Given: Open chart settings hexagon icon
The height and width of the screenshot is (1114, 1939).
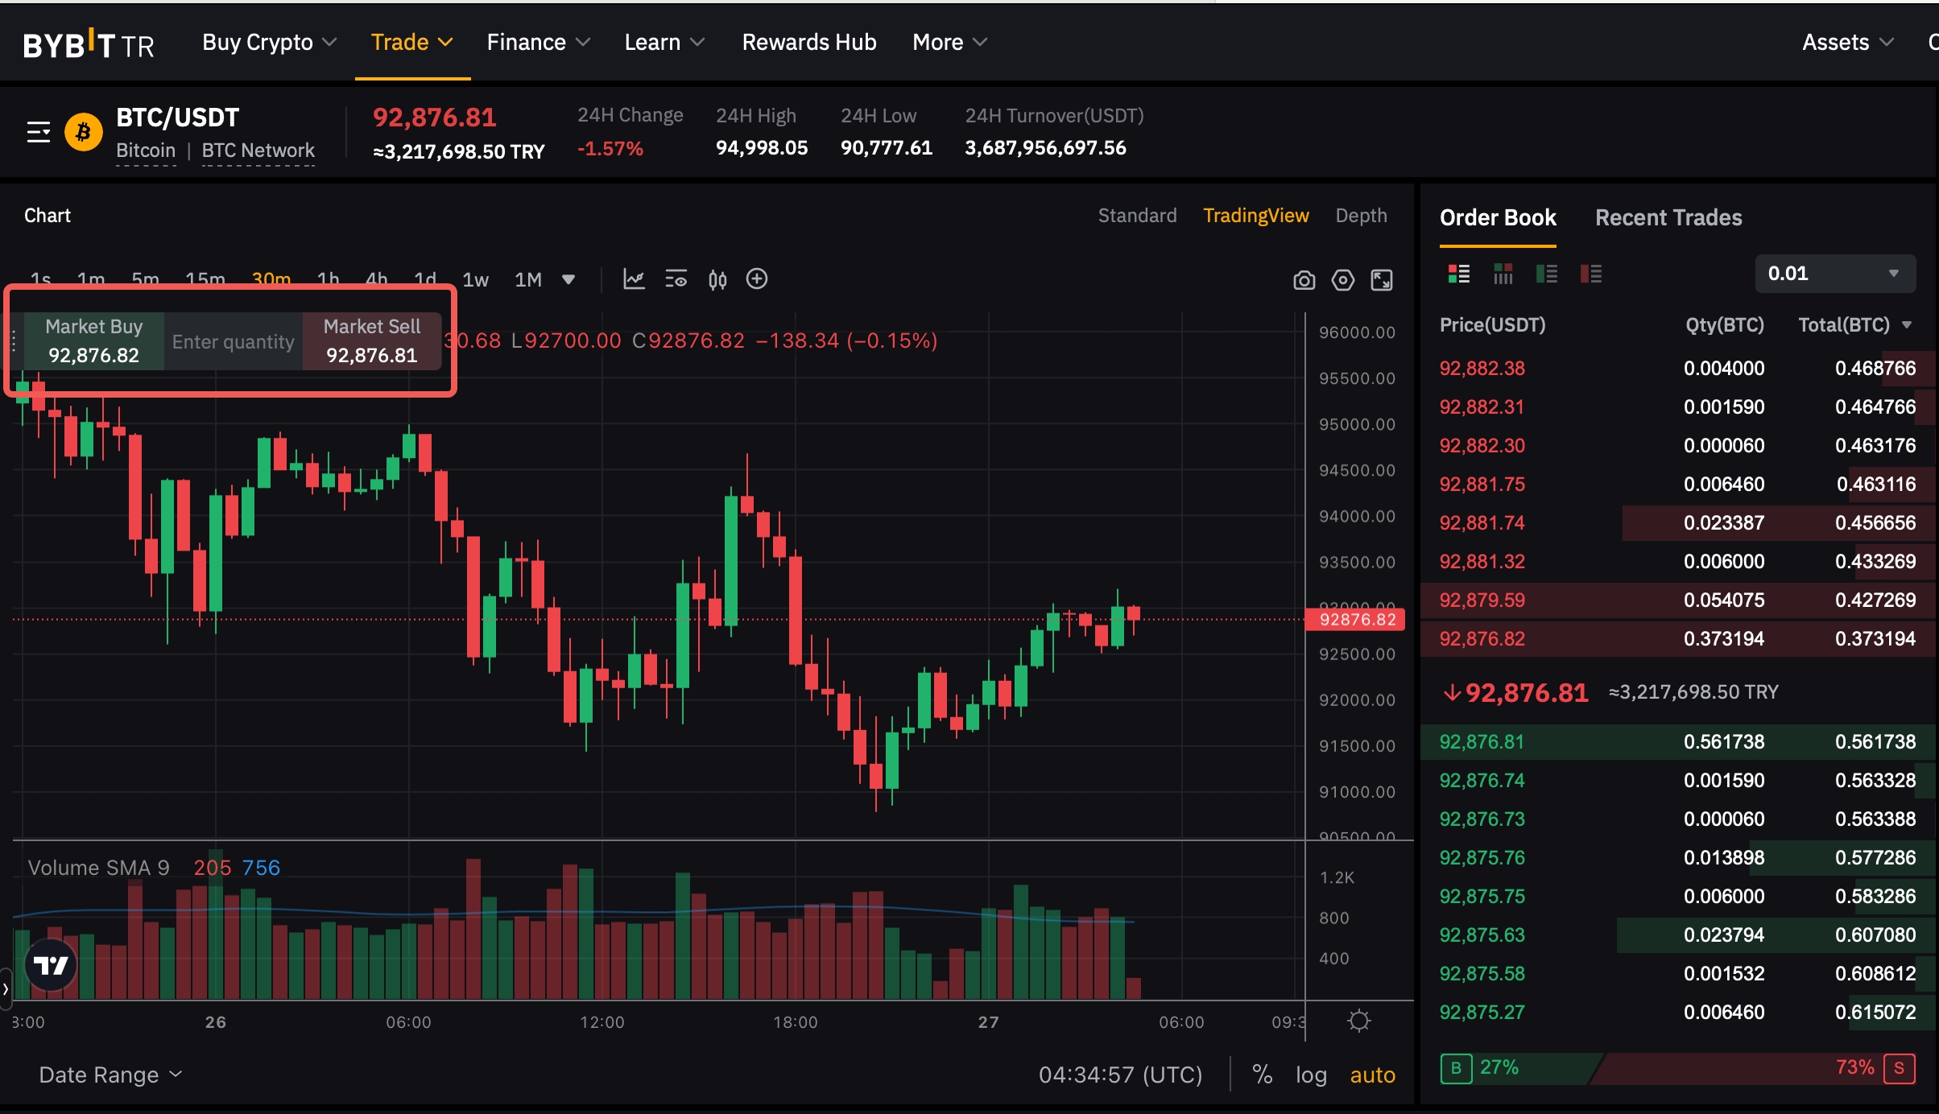Looking at the screenshot, I should [1342, 280].
